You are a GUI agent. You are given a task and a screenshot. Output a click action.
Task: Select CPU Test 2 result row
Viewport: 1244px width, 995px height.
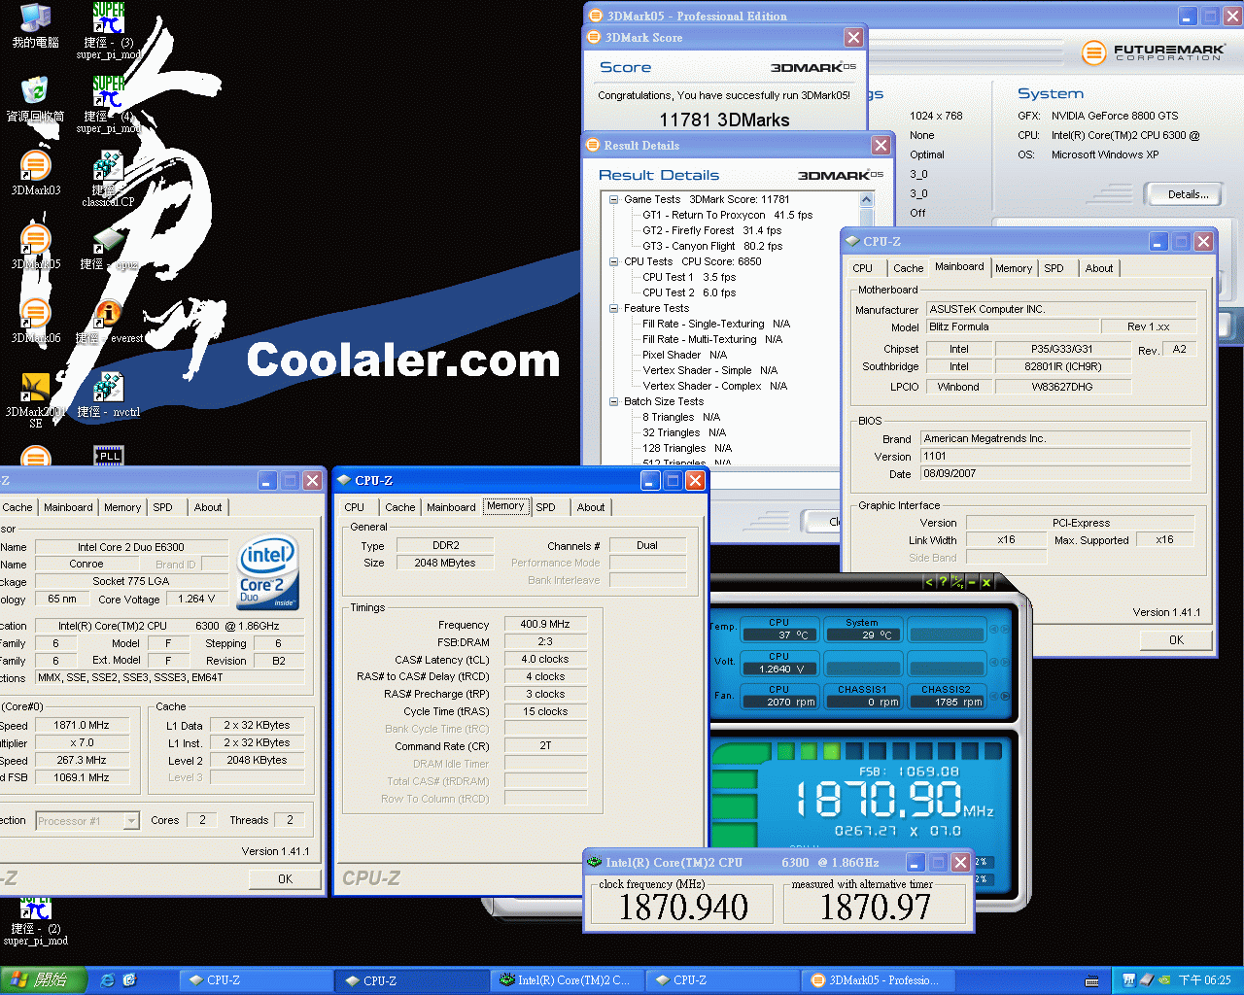click(x=689, y=292)
